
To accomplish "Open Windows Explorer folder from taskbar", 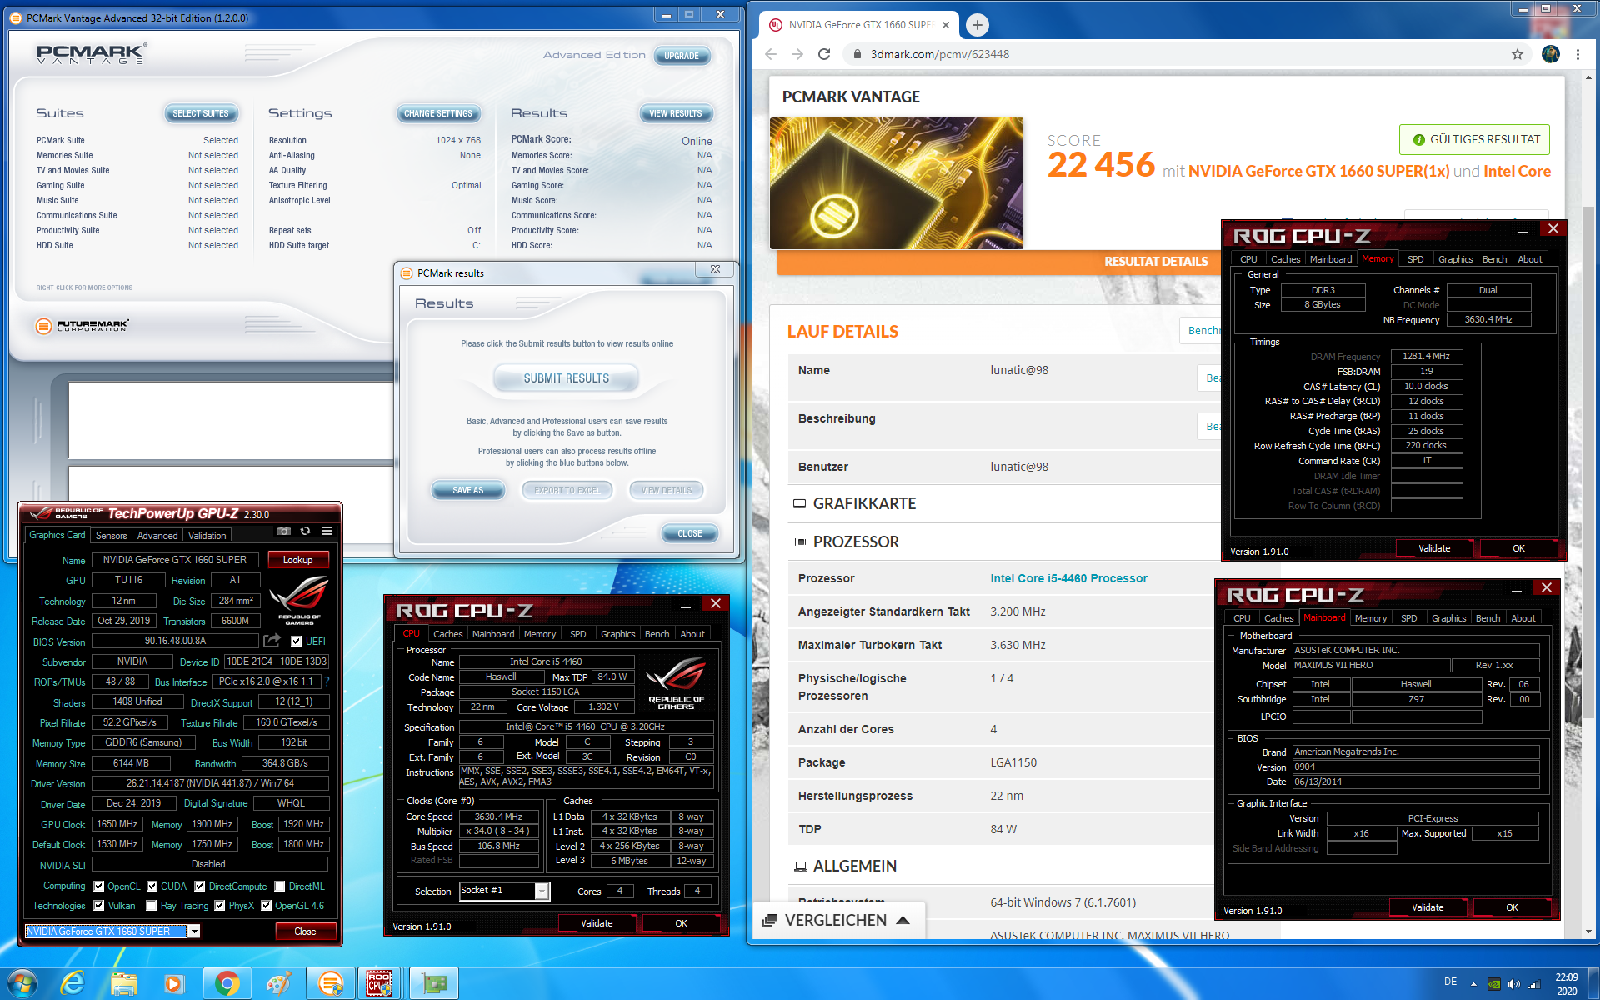I will pos(124,983).
